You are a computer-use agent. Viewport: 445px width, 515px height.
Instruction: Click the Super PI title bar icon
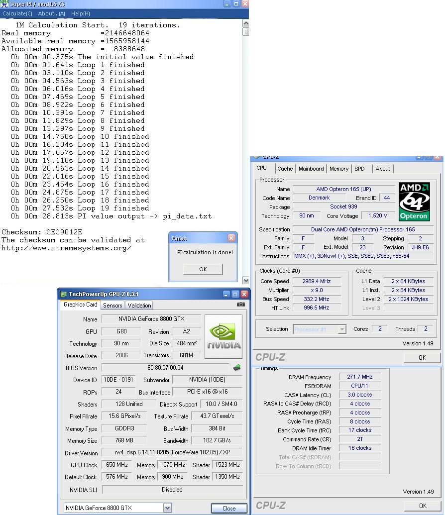click(x=4, y=4)
